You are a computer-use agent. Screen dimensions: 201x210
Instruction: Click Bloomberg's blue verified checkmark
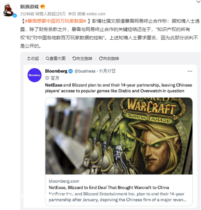pos(71,71)
